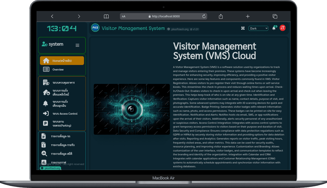327x188 pixels.
Task: Open the Dark theme dropdown
Action: point(258,28)
